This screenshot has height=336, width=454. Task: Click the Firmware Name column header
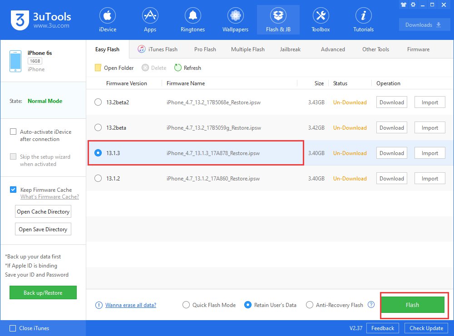click(186, 83)
